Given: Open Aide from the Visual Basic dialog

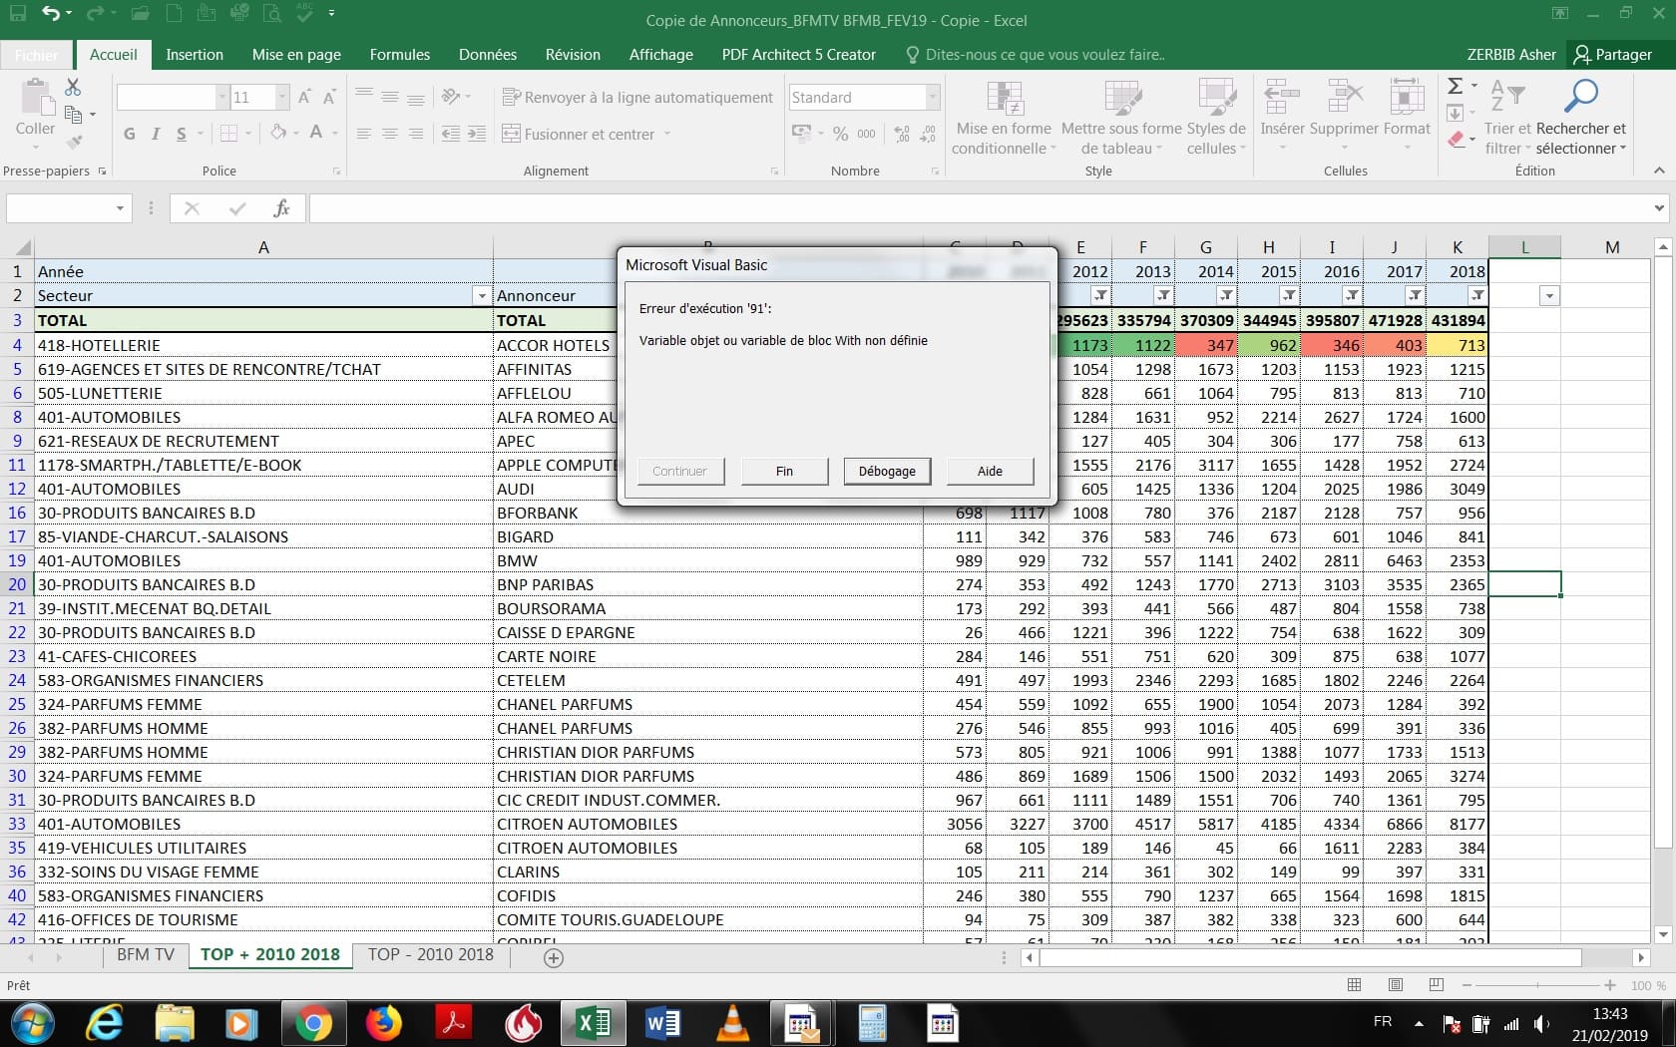Looking at the screenshot, I should [x=990, y=471].
